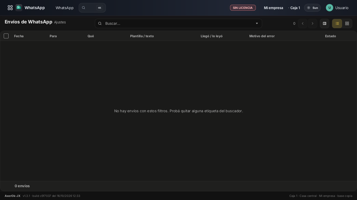Tick the select-all checkbox in table header

(x=6, y=36)
